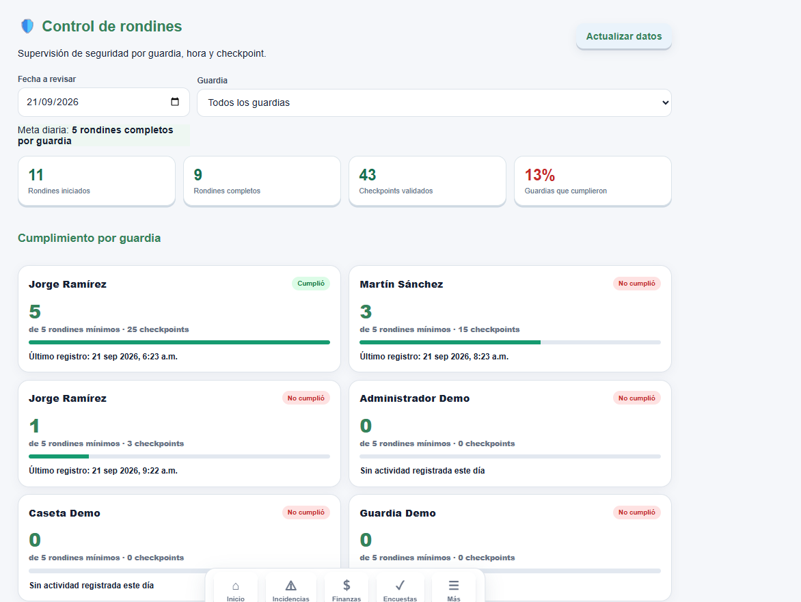The height and width of the screenshot is (602, 801).
Task: Click Martín Sánchez progress bar
Action: tap(510, 342)
